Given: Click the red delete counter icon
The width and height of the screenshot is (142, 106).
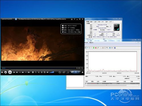Looking at the screenshot, I should 96,48.
